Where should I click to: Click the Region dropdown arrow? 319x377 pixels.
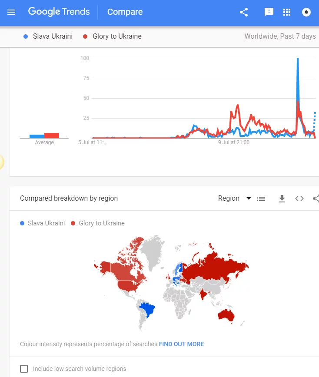coord(249,198)
